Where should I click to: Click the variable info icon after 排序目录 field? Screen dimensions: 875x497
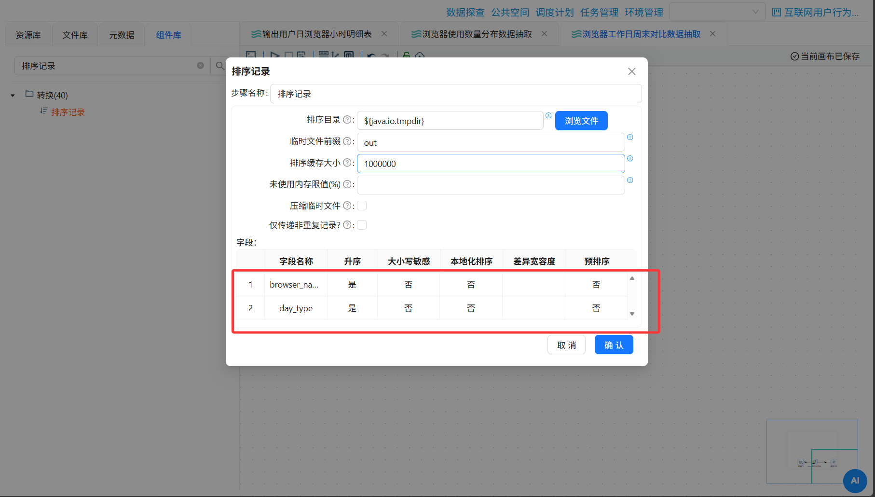coord(548,115)
